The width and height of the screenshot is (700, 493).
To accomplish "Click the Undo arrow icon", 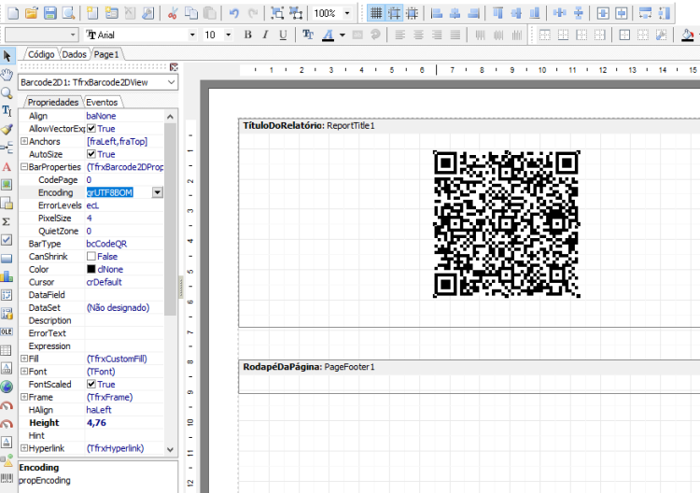I will (x=234, y=13).
